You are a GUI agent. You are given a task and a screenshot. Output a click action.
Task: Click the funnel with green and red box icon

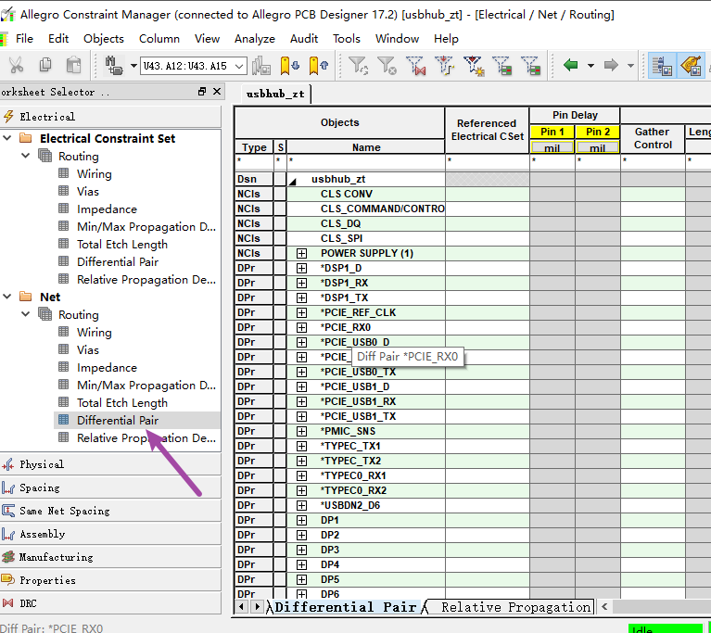pos(502,66)
